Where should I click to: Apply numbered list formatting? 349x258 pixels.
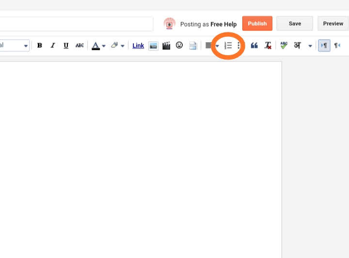[x=228, y=46]
